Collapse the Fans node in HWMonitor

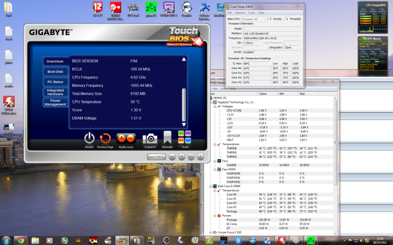pyautogui.click(x=215, y=161)
